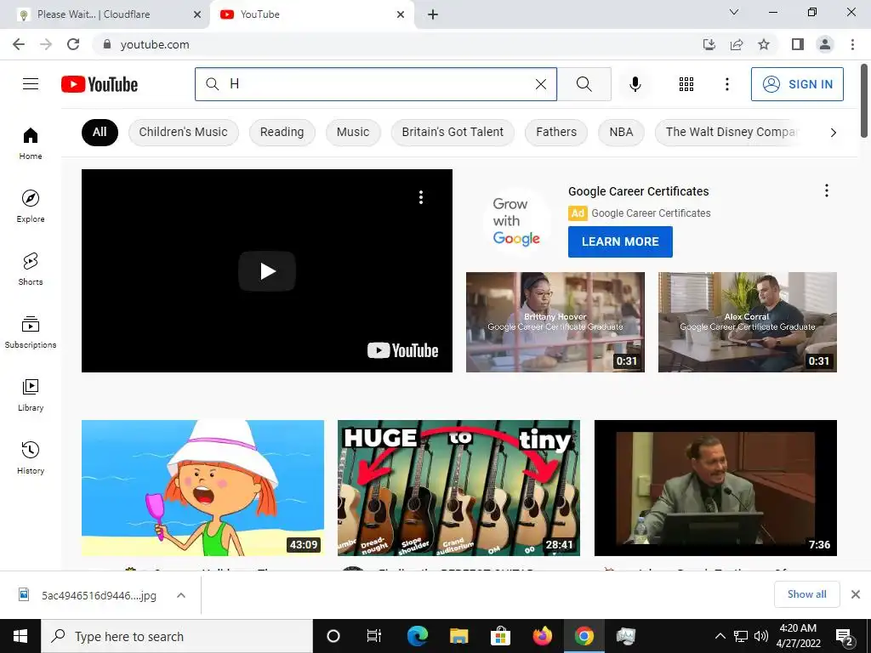
Task: Click the SIGN IN button
Action: click(797, 84)
